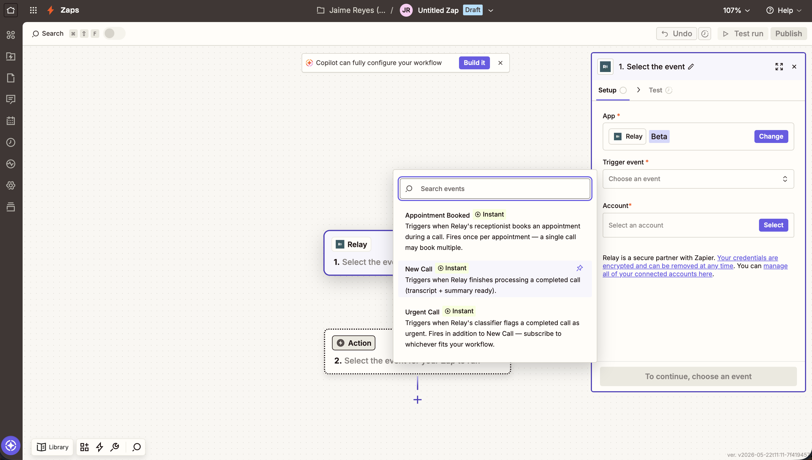This screenshot has width=812, height=460.
Task: Click the Change app button
Action: (x=771, y=136)
